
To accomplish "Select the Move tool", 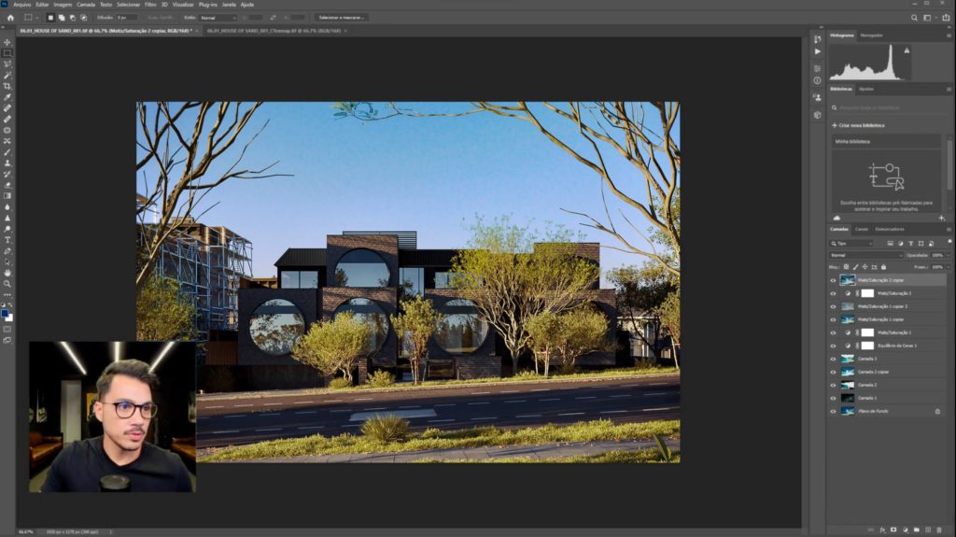I will click(7, 42).
